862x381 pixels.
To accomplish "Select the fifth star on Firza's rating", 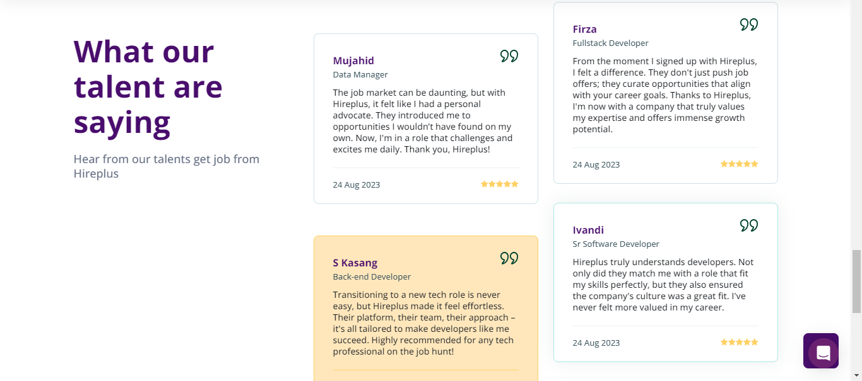I will click(755, 164).
